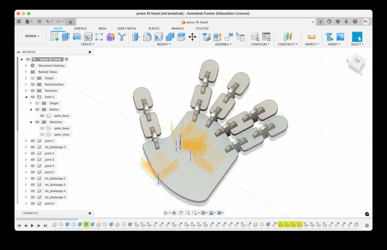The width and height of the screenshot is (387, 250).
Task: Collapse the Palm:1 component tree
Action: click(26, 97)
